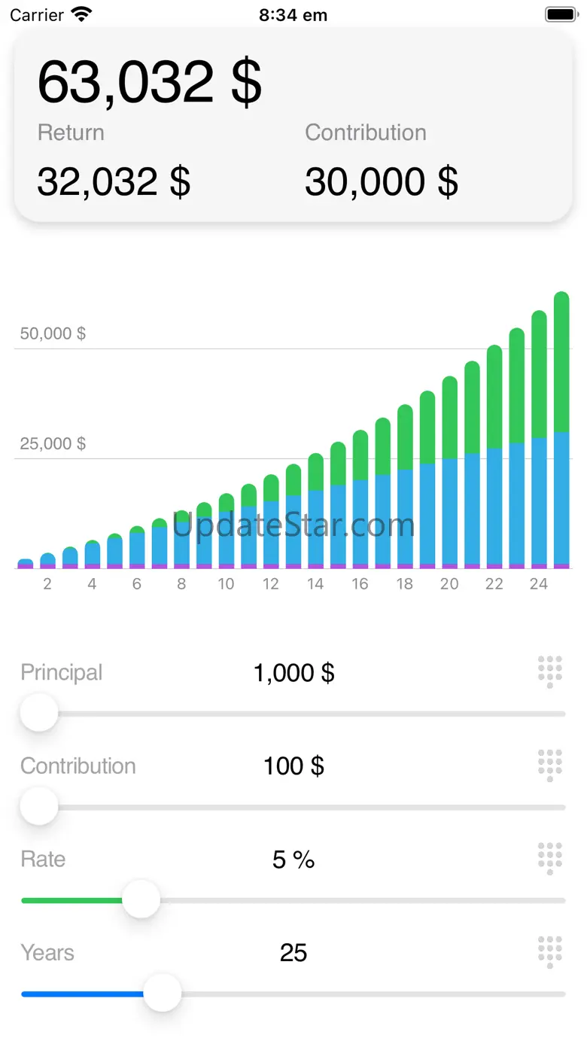Tap the Wi-Fi icon in status bar
587x1044 pixels.
pyautogui.click(x=81, y=14)
